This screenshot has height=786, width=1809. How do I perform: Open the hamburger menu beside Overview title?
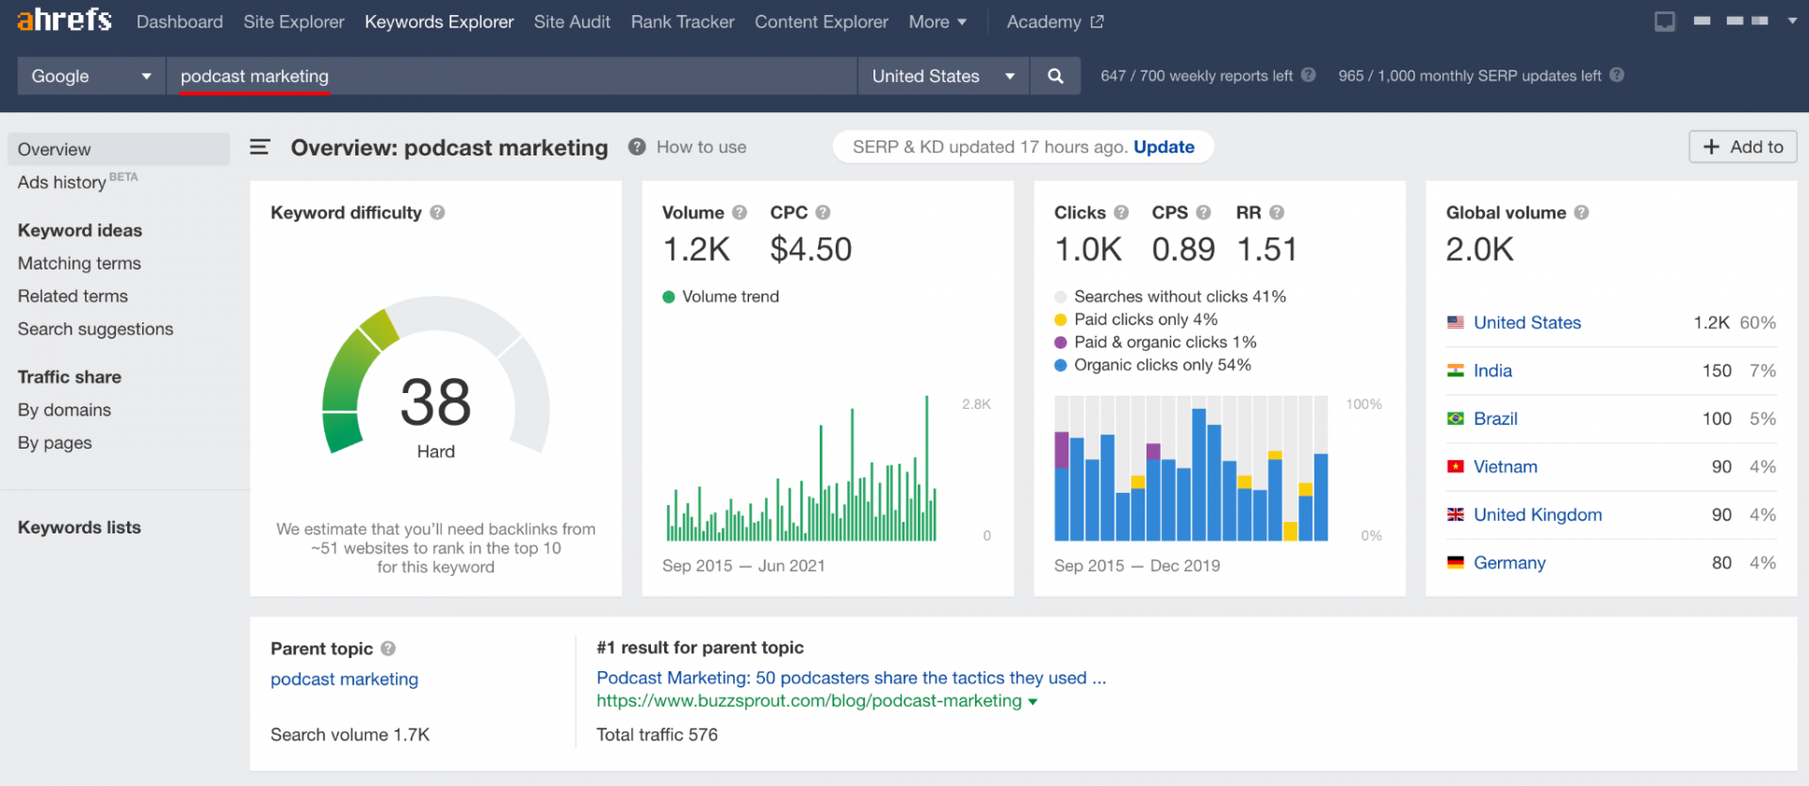(260, 147)
